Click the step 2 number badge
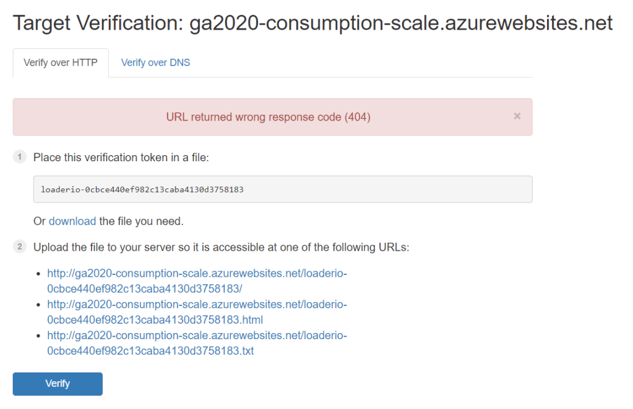This screenshot has height=409, width=633. (20, 247)
